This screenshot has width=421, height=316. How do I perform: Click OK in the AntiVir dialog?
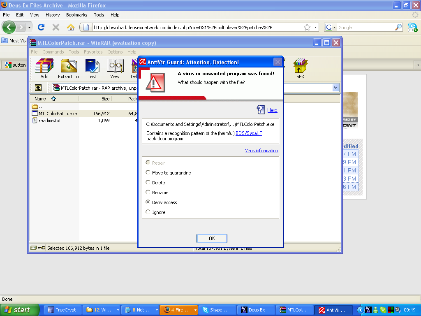212,238
